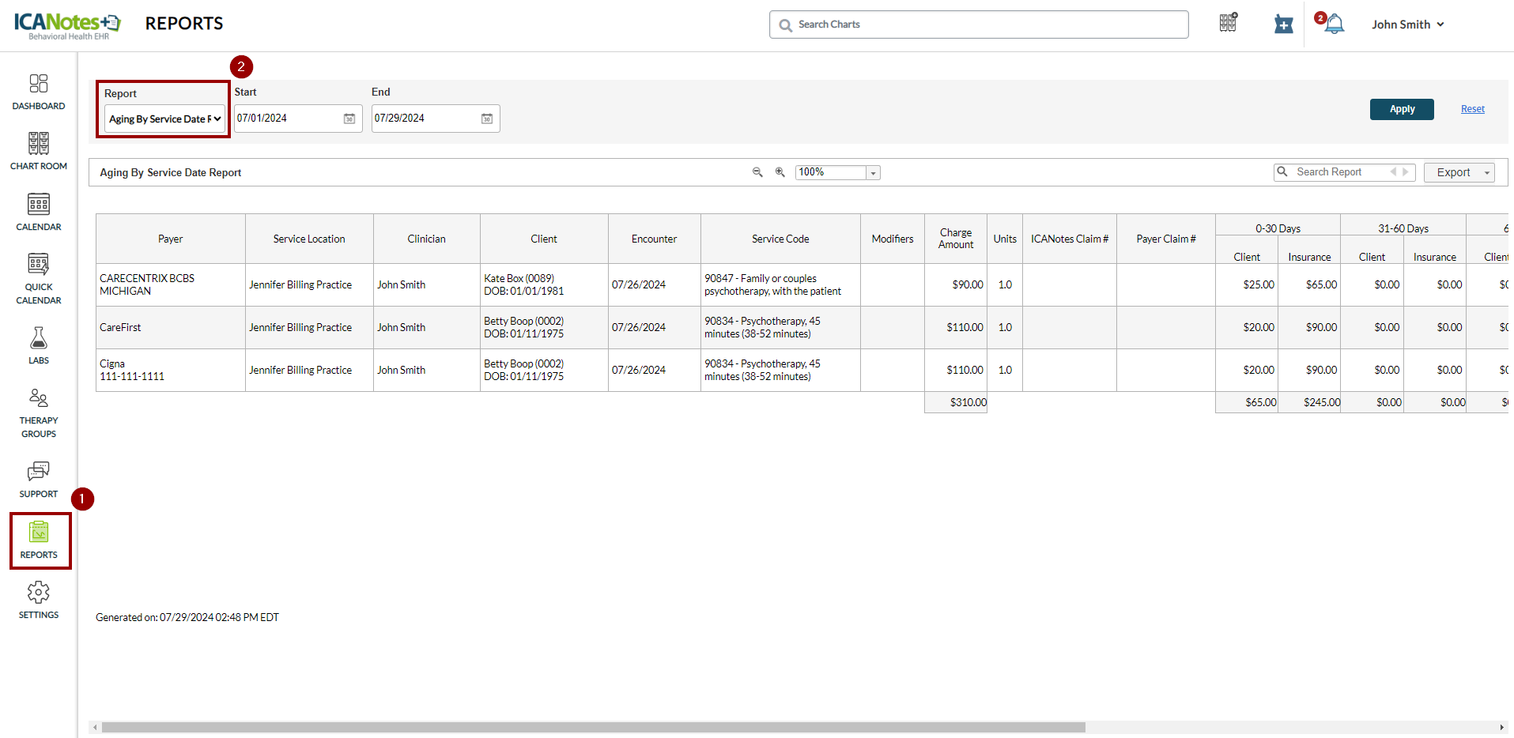
Task: Open the 100% zoom level dropdown
Action: (873, 173)
